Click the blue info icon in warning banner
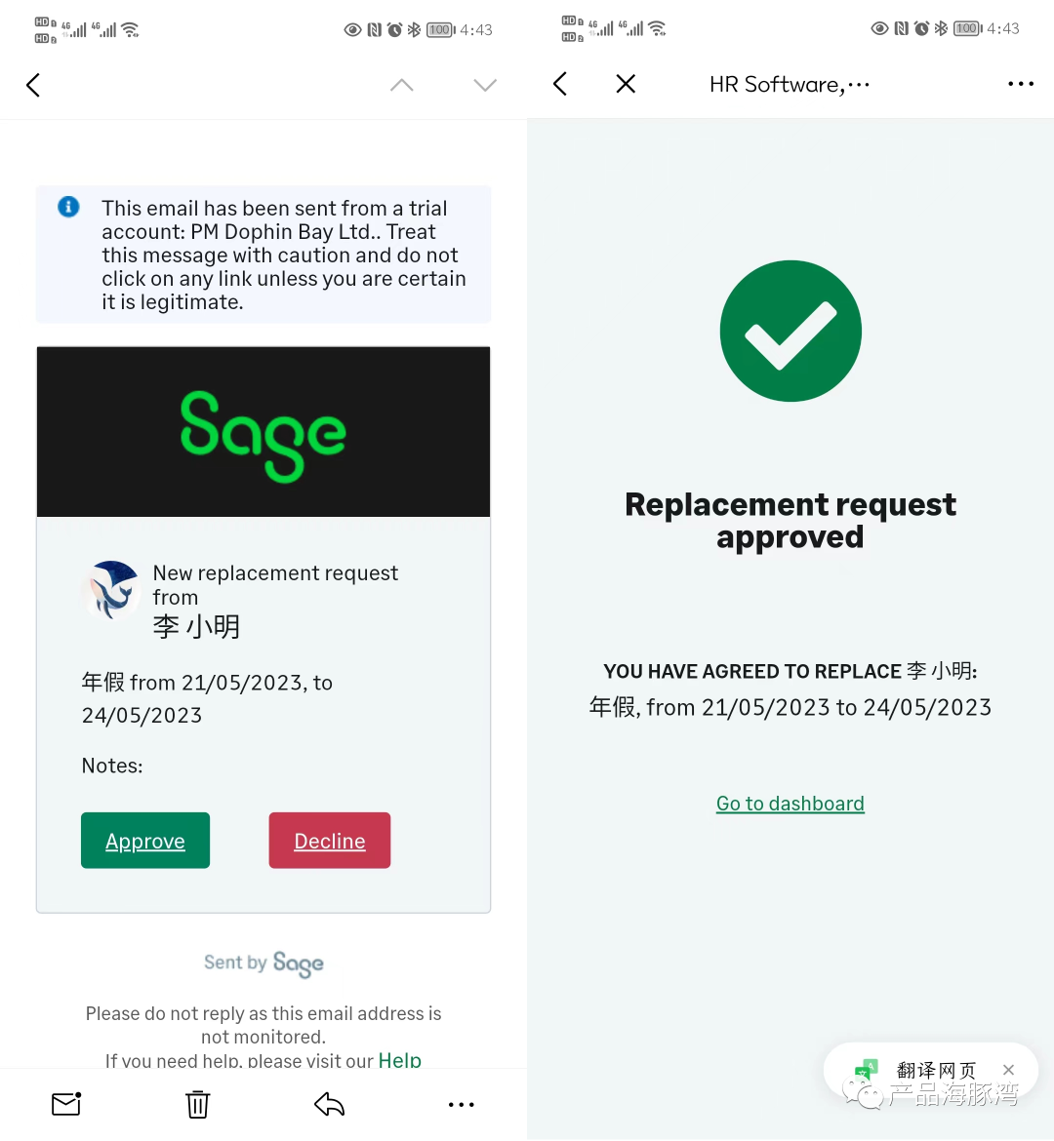This screenshot has width=1054, height=1141. pyautogui.click(x=68, y=207)
